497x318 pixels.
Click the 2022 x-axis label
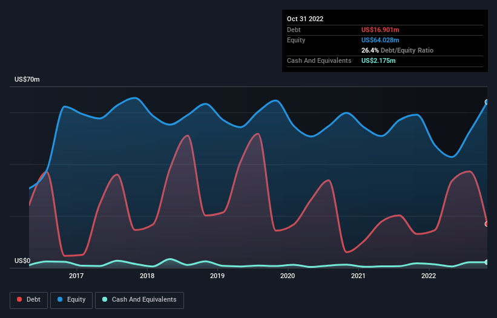point(429,276)
